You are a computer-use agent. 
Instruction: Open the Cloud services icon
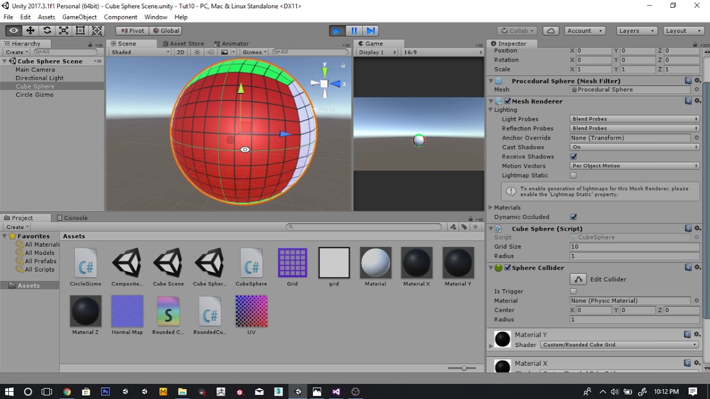pos(551,31)
